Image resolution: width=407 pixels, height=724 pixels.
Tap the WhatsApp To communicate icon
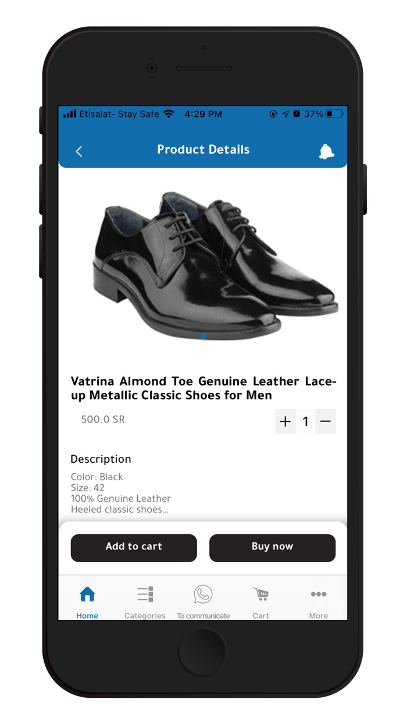(203, 594)
